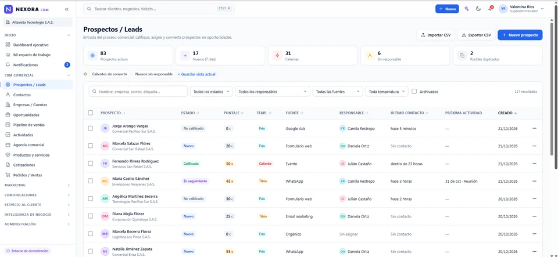Sort by Responsable column arrows

pos(367,113)
